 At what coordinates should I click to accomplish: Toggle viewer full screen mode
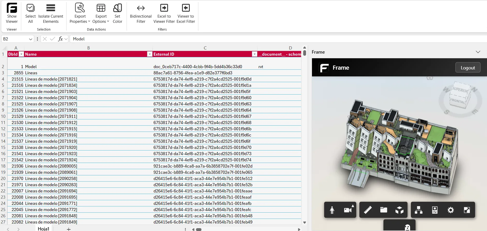click(467, 210)
